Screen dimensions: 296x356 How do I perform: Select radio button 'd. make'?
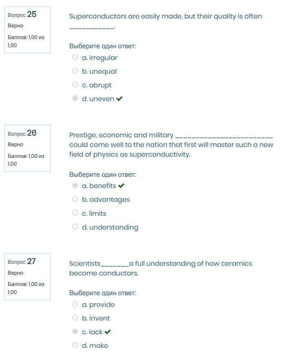click(75, 345)
